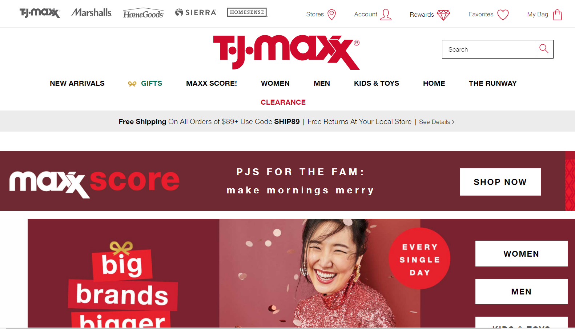Click the Account person icon

point(386,15)
